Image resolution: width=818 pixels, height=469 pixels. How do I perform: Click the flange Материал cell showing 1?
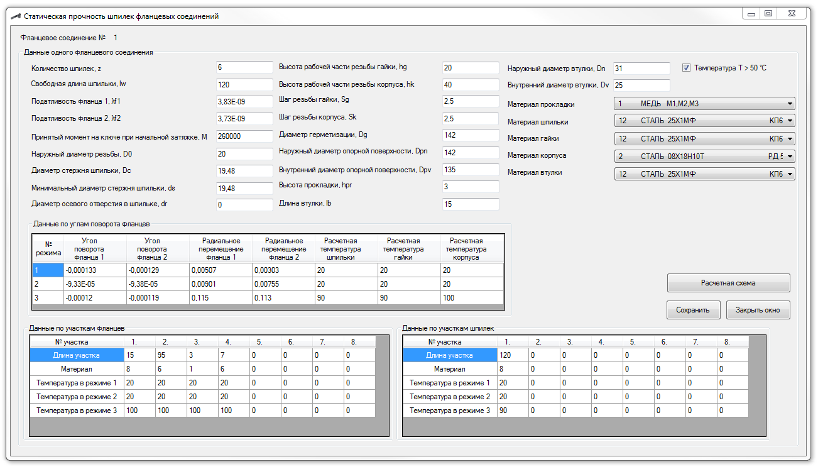(202, 369)
